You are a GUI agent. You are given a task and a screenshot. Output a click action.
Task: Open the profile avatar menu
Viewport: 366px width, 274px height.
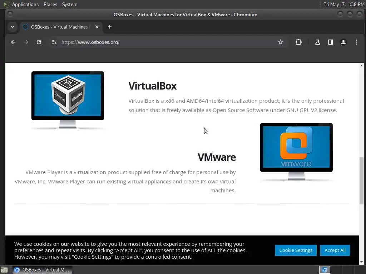point(343,42)
